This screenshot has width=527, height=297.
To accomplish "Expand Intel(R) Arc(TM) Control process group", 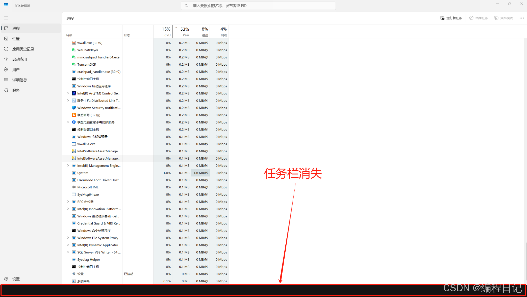I will (x=68, y=93).
